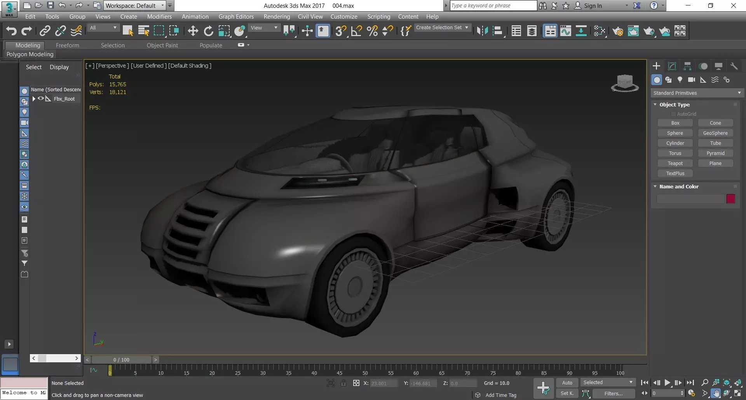746x400 pixels.
Task: Toggle Spinner Snap button
Action: click(x=388, y=31)
